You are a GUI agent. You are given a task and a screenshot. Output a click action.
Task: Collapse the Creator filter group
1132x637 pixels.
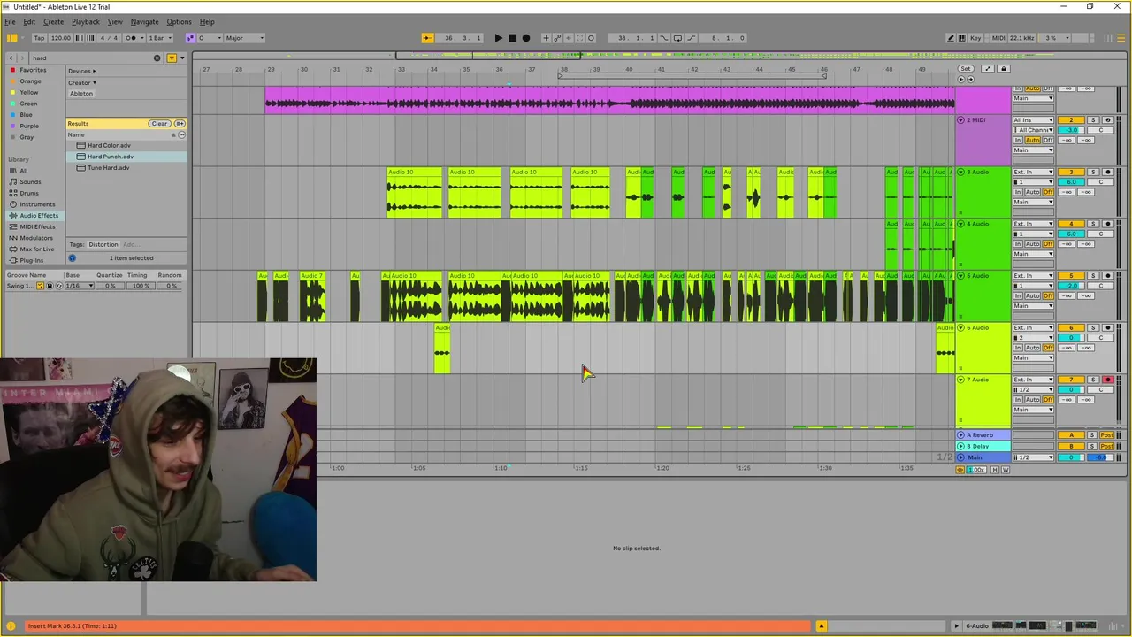(82, 82)
